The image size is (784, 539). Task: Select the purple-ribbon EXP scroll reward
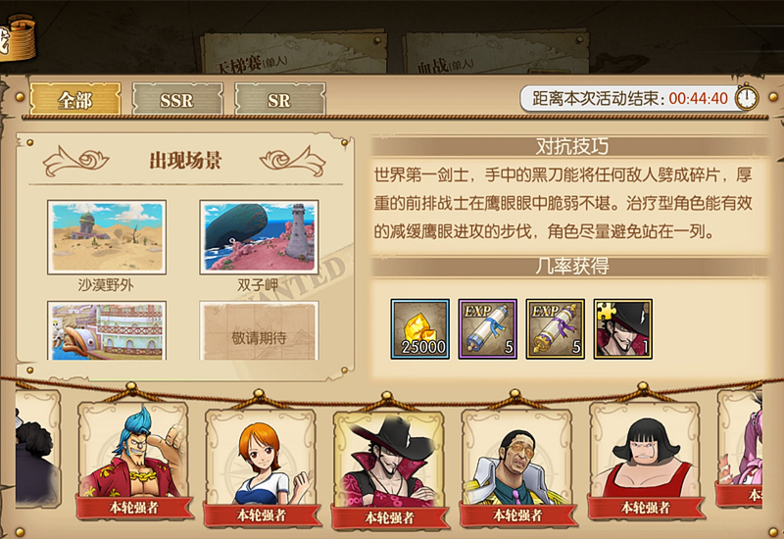tap(555, 329)
